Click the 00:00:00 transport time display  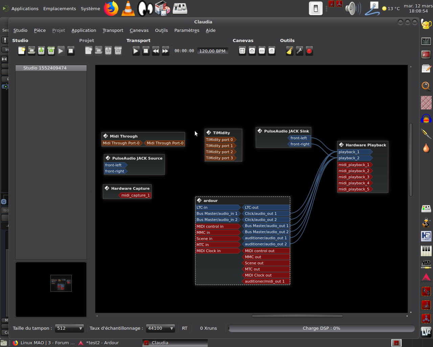tap(184, 51)
